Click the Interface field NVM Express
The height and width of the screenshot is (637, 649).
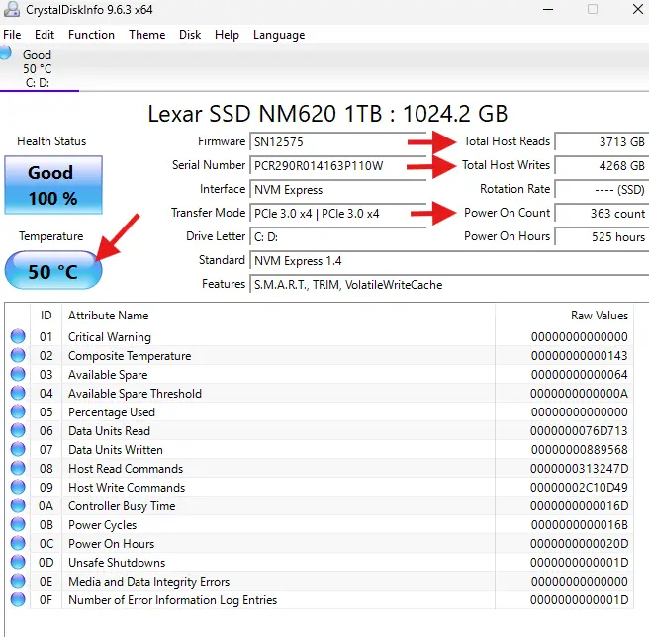pyautogui.click(x=338, y=190)
